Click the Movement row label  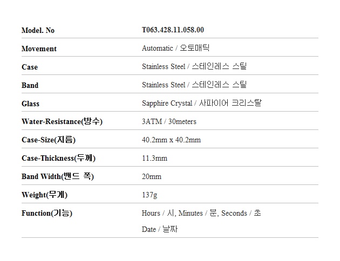39,49
